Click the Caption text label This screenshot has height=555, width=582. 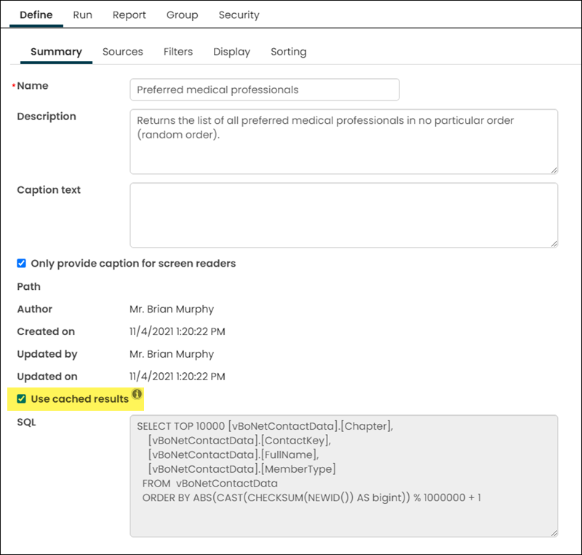[x=49, y=190]
